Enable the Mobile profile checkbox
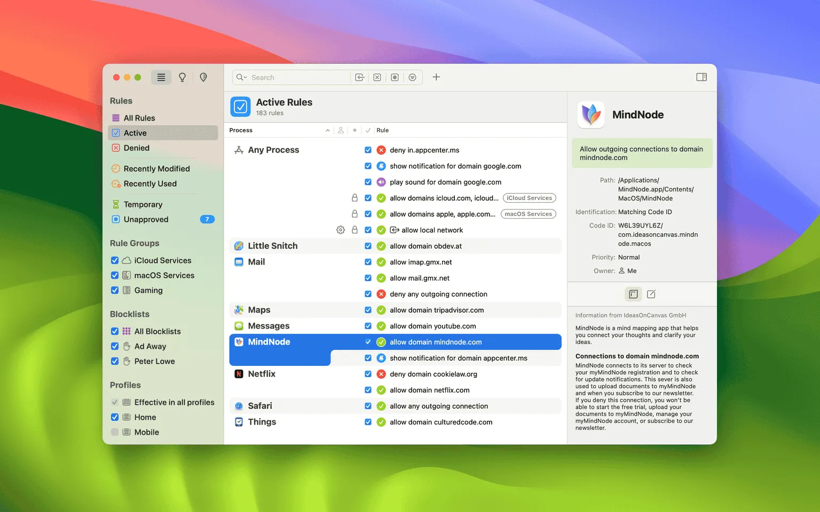Image resolution: width=820 pixels, height=512 pixels. tap(115, 432)
